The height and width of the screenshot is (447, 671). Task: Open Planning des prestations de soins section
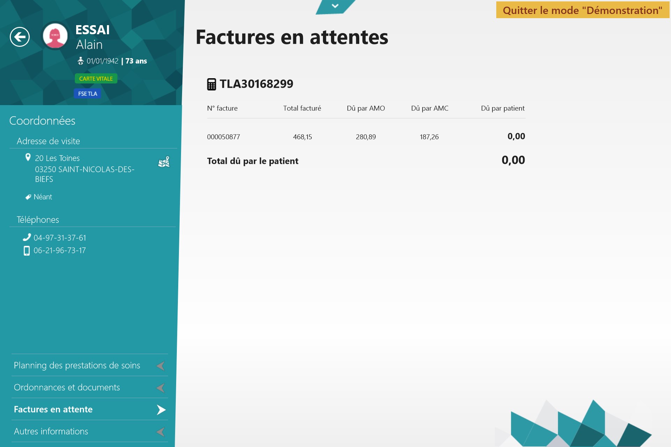90,365
